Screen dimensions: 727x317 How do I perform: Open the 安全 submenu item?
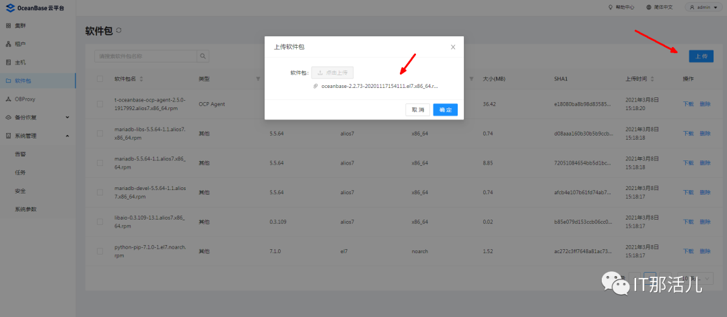tap(20, 191)
